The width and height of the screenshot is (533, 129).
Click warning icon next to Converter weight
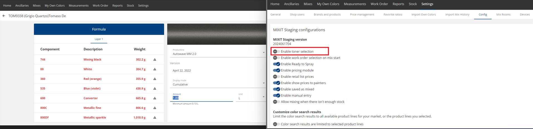coord(155,98)
